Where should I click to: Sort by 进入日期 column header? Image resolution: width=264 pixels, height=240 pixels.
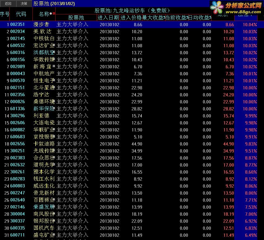(x=108, y=18)
